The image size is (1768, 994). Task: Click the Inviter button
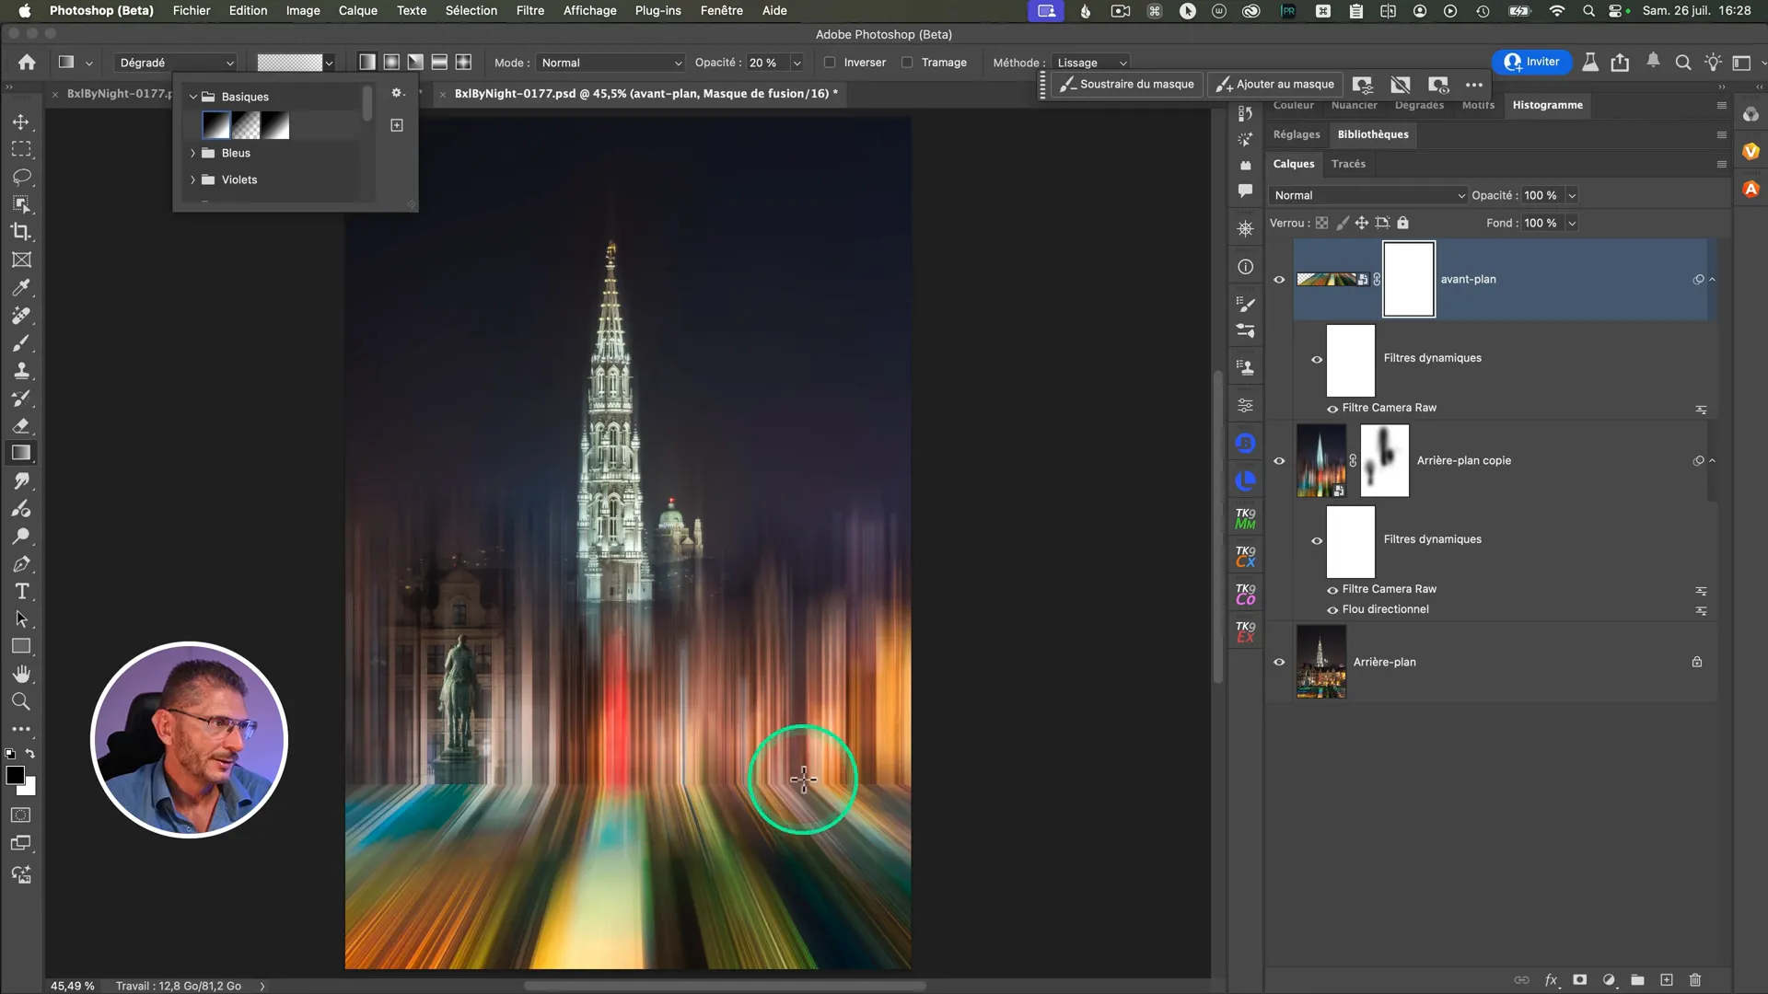(1531, 62)
